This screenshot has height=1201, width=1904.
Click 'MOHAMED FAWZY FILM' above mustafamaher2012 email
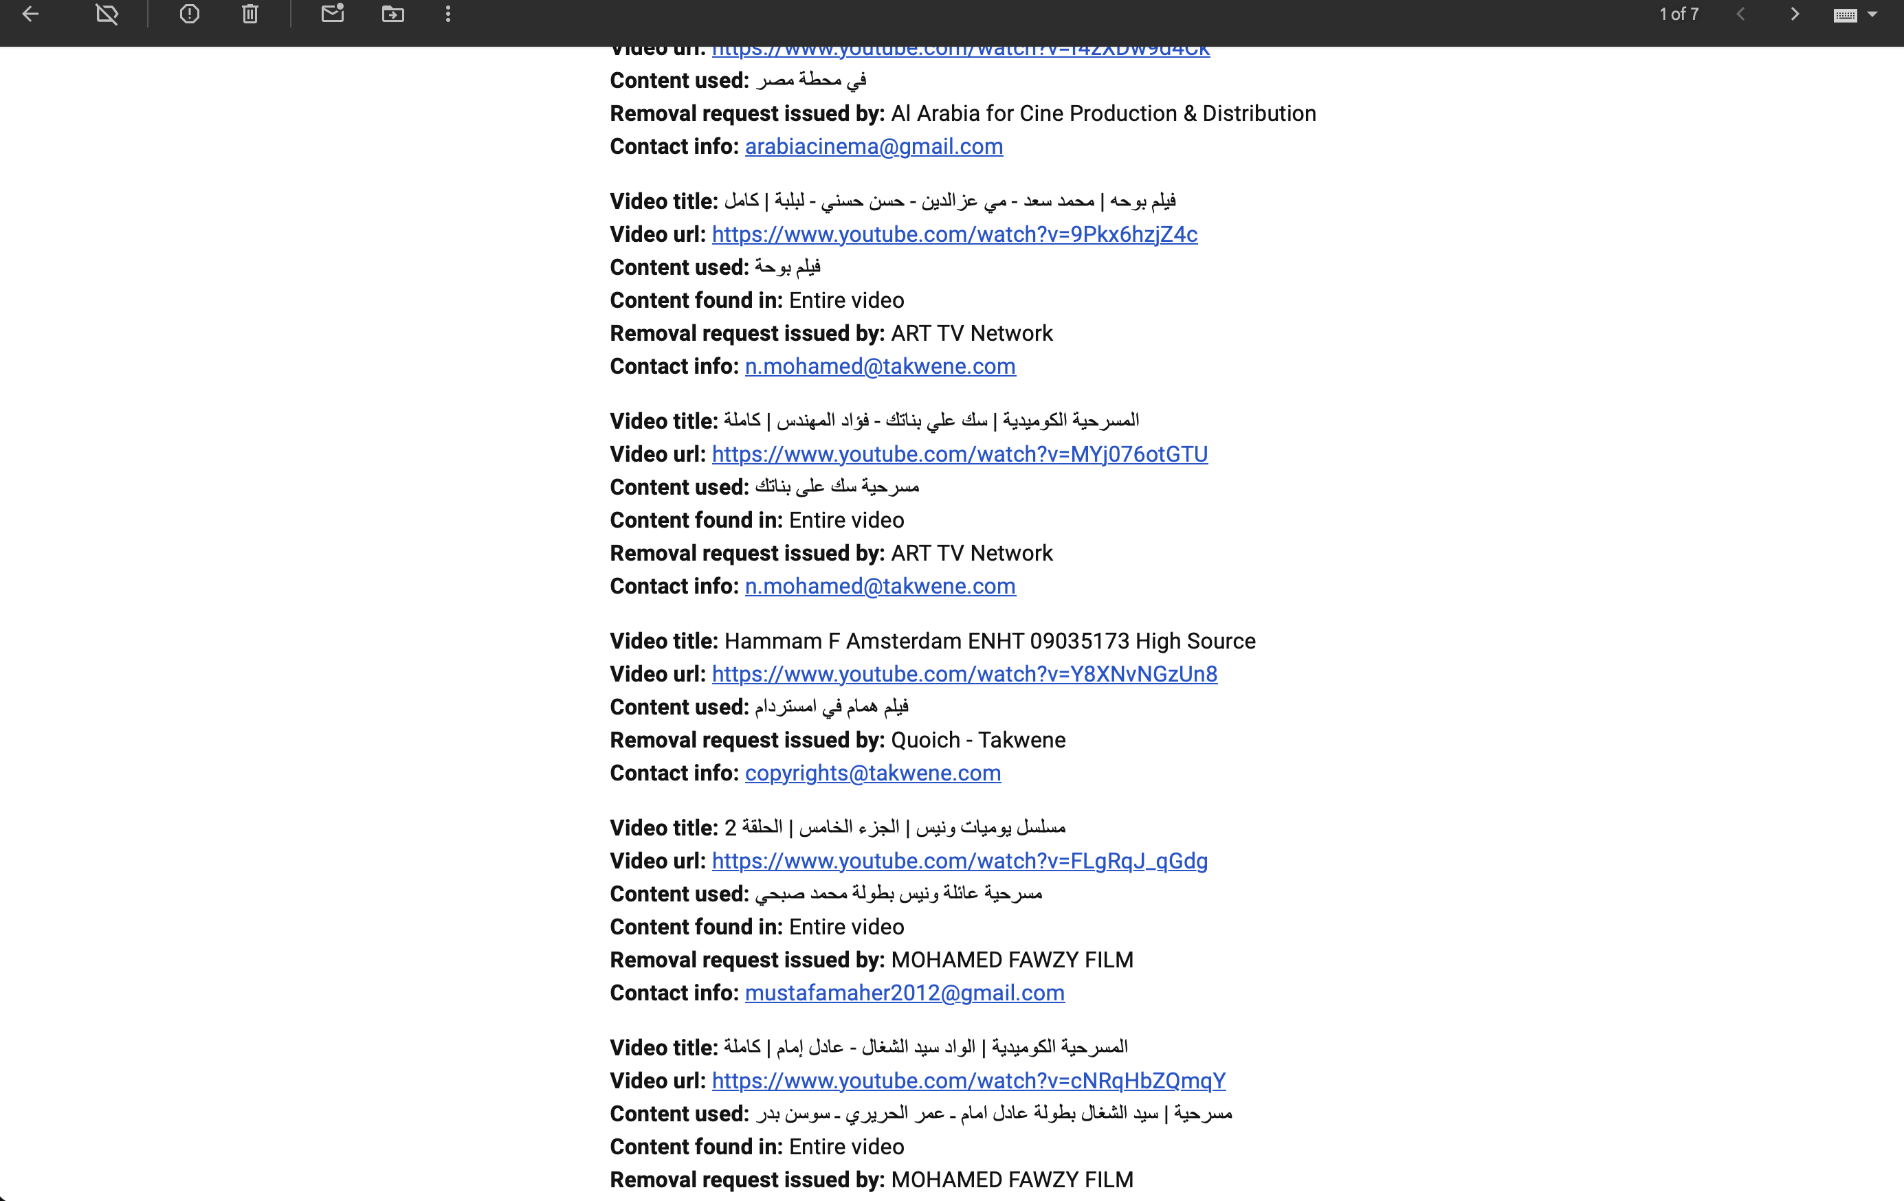tap(1012, 960)
